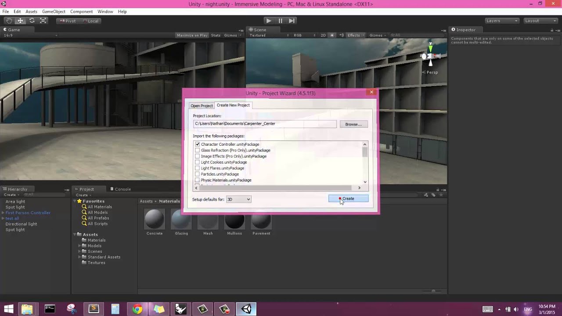
Task: Click the Create button in Project Wizard
Action: point(348,199)
